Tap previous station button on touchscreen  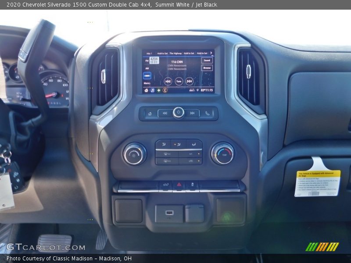pyautogui.click(x=168, y=82)
